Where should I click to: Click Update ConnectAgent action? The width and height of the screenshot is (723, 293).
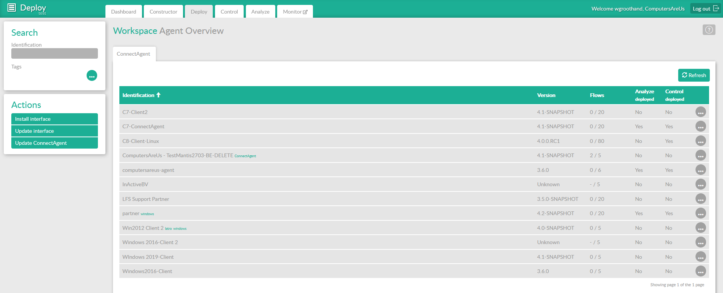coord(55,143)
